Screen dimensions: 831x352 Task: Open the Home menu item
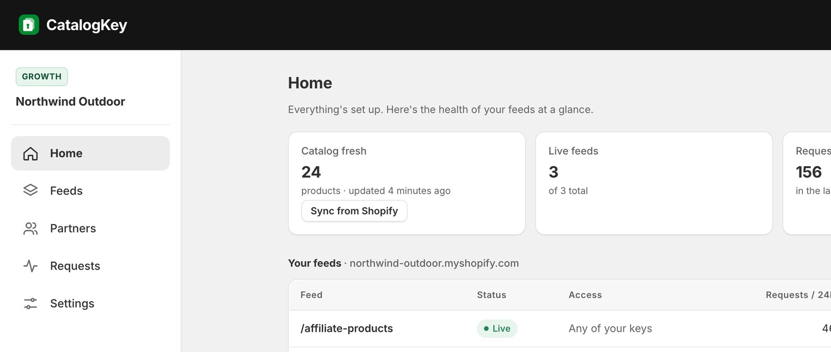(x=90, y=153)
